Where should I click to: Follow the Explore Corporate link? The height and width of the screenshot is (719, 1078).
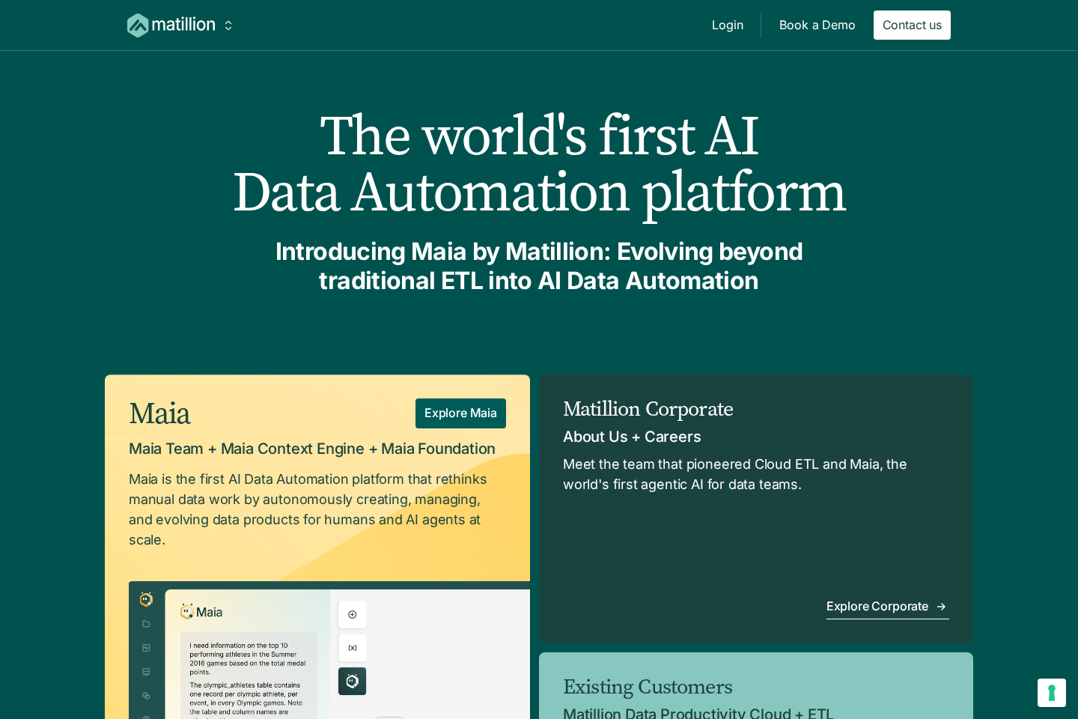887,607
